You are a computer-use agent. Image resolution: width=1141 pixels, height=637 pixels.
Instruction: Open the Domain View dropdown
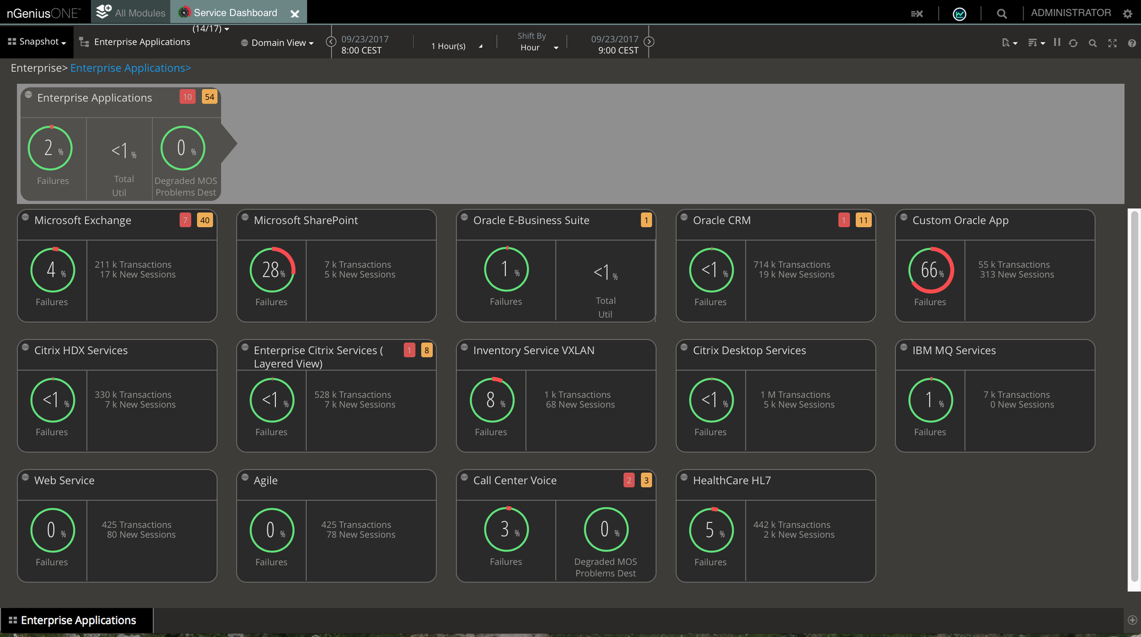pyautogui.click(x=277, y=43)
